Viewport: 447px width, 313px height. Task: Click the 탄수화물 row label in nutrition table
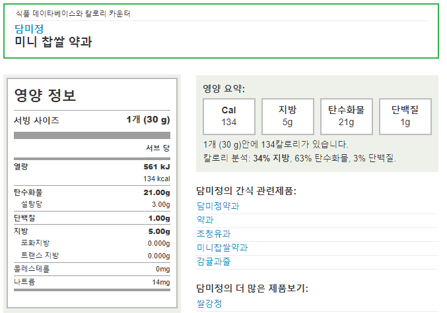(28, 192)
